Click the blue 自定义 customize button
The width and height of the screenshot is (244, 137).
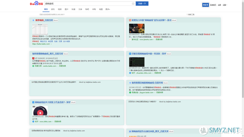tap(205, 5)
